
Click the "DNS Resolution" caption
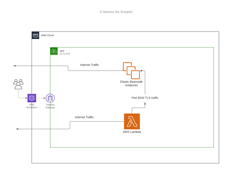32,106
